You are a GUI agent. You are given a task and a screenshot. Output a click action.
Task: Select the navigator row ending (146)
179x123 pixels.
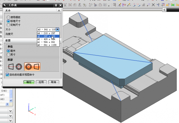[x=4, y=91]
